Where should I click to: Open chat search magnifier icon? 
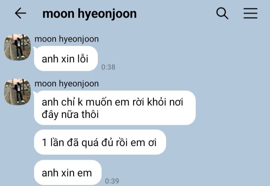tap(222, 13)
